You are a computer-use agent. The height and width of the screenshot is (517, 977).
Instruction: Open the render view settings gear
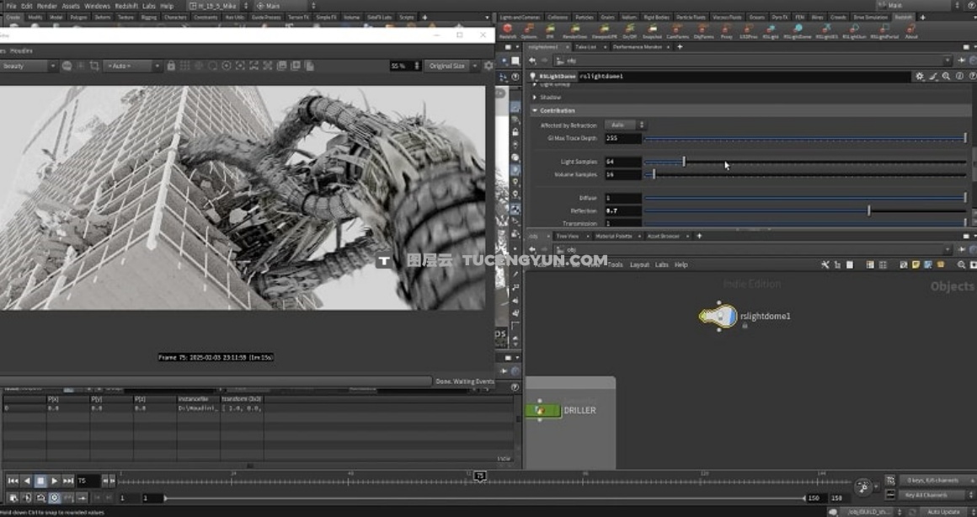pos(488,66)
